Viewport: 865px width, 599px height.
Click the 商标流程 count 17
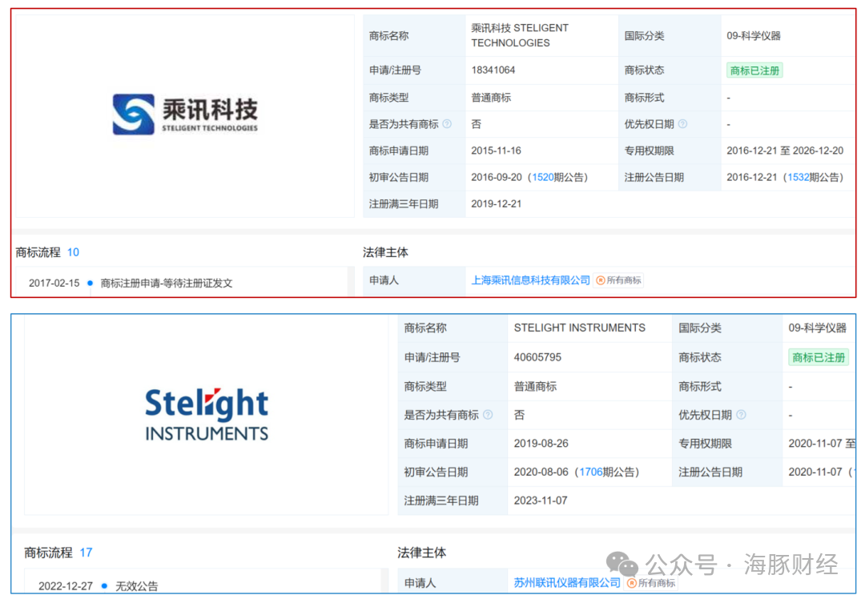click(x=86, y=552)
